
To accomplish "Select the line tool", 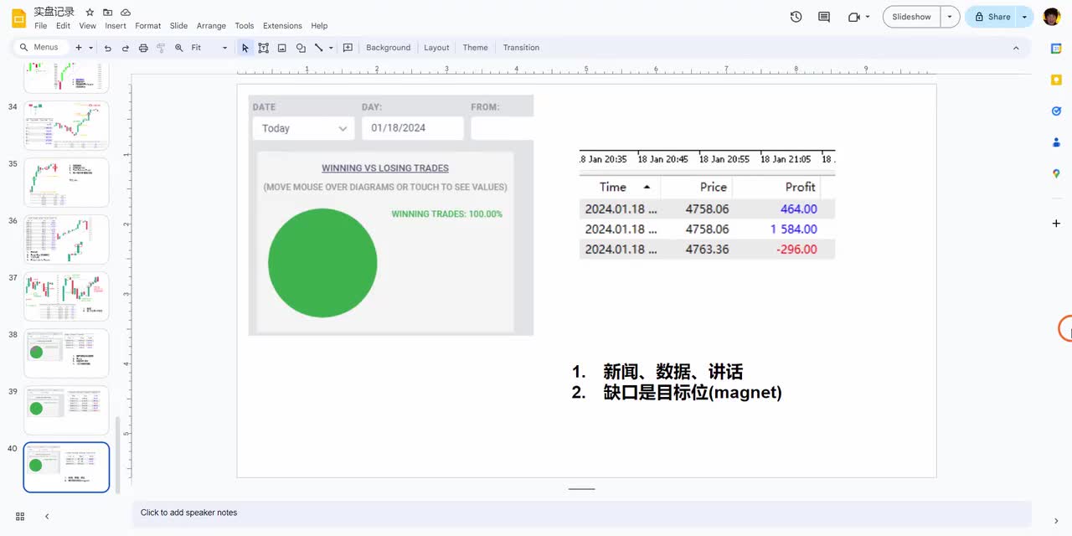I will click(318, 48).
